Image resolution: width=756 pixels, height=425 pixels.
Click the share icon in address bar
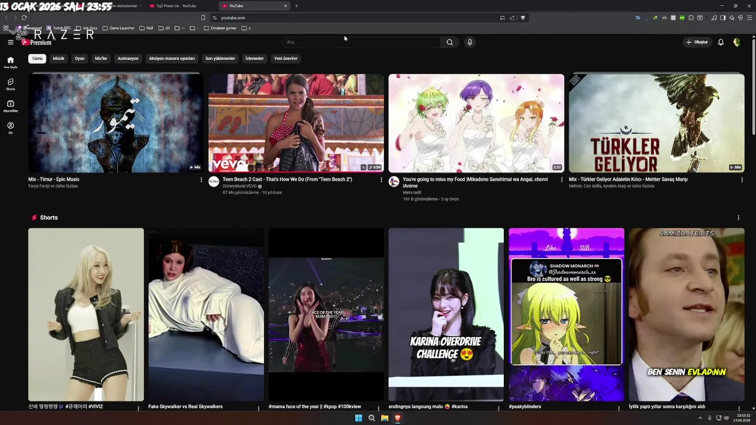pos(512,18)
